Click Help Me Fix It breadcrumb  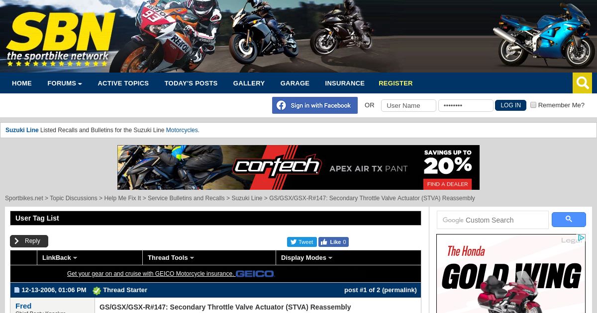pos(122,198)
